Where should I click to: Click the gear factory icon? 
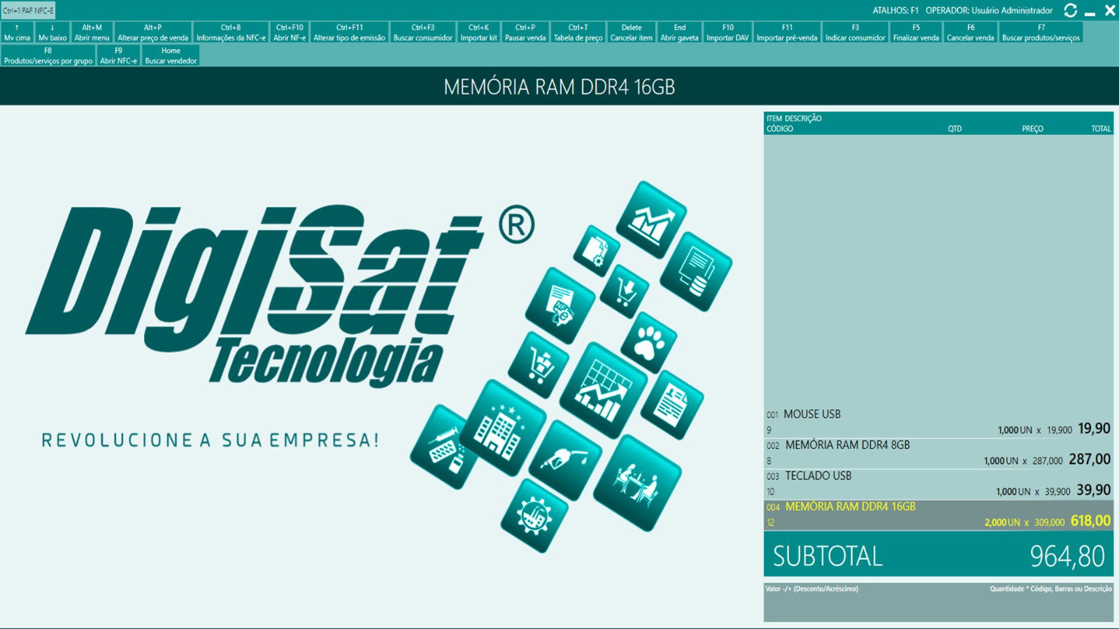pos(535,516)
